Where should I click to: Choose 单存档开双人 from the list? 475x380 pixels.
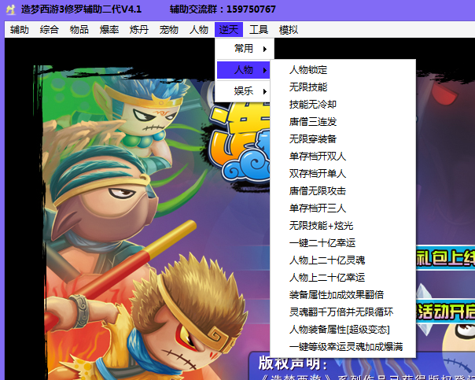[318, 157]
